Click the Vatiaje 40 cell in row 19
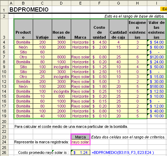The height and width of the screenshot is (156, 167). [x=42, y=116]
